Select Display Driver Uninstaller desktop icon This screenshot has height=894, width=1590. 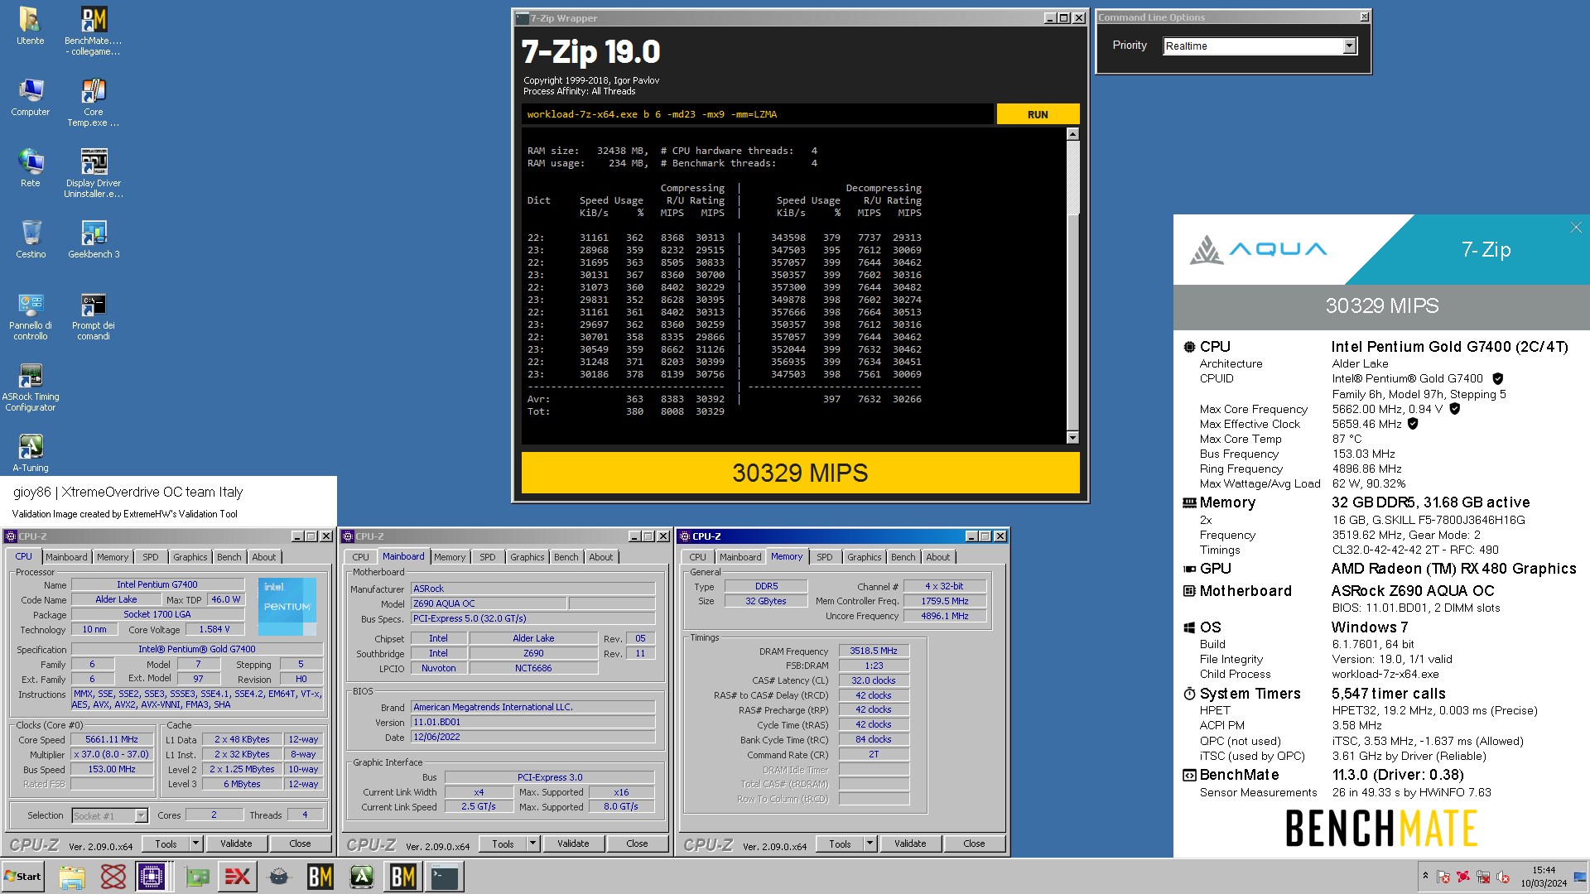point(94,174)
